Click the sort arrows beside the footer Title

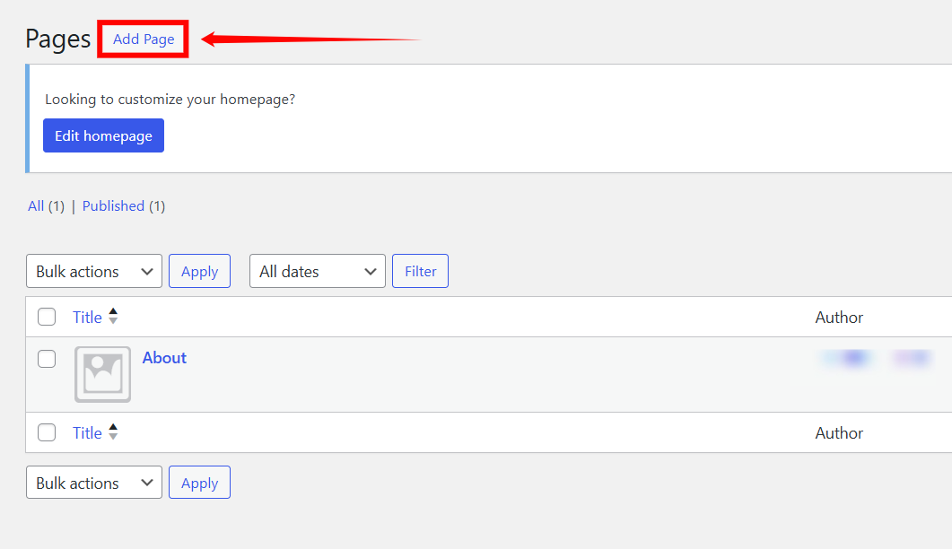pyautogui.click(x=113, y=432)
